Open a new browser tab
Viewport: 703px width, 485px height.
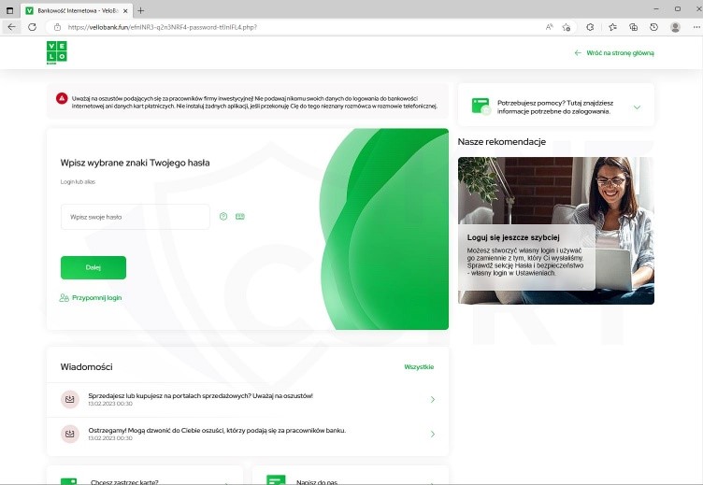coord(141,9)
